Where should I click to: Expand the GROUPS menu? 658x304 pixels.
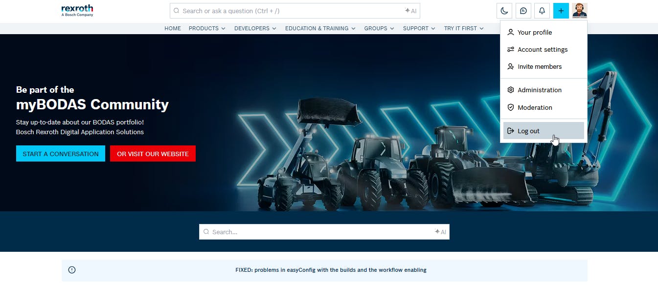(379, 28)
